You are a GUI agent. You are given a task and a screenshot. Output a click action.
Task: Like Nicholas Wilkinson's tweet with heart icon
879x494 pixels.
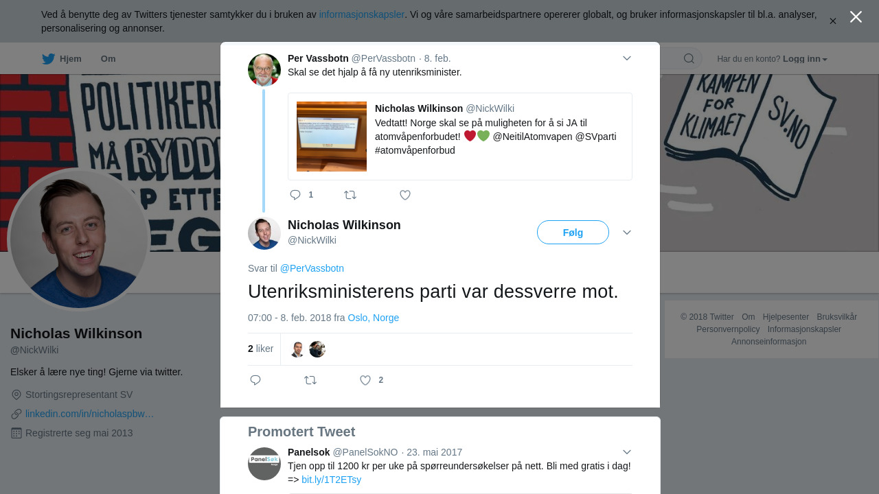click(365, 380)
